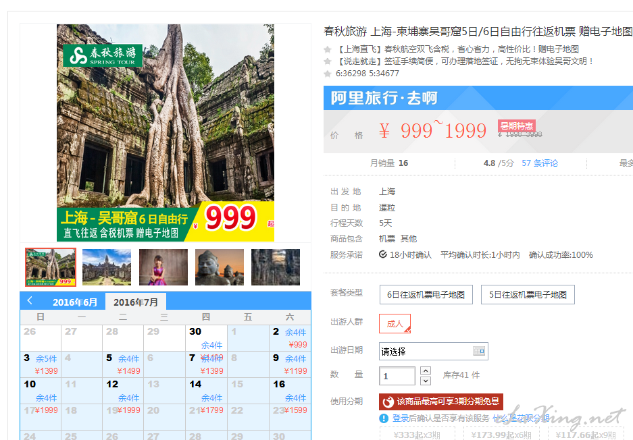Click the 确认成功率:100% text

(561, 255)
